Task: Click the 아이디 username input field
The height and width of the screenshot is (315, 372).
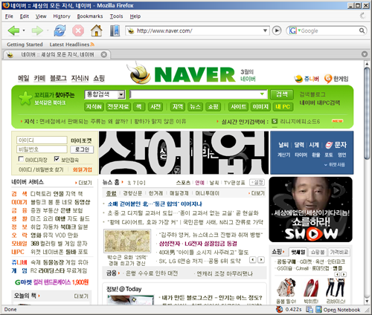Action: coord(42,140)
